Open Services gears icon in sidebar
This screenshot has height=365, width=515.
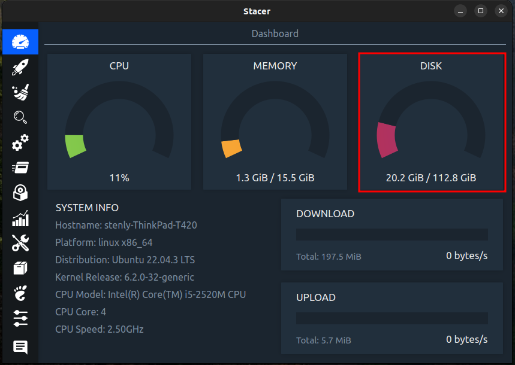click(x=20, y=142)
